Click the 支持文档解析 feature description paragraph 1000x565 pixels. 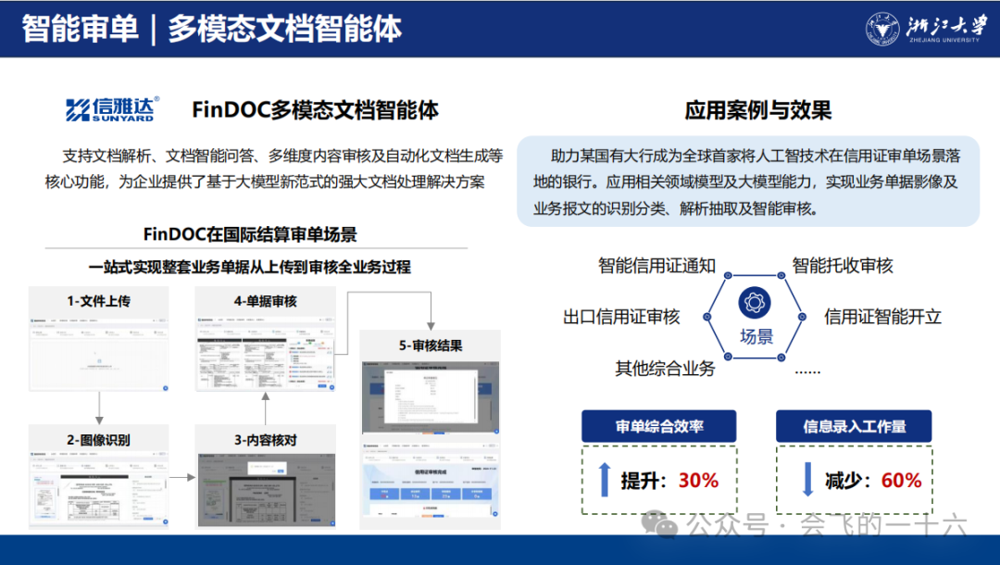tap(273, 169)
